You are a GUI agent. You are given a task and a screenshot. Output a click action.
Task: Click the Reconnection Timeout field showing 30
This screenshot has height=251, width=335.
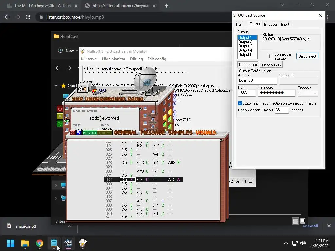coord(282,110)
